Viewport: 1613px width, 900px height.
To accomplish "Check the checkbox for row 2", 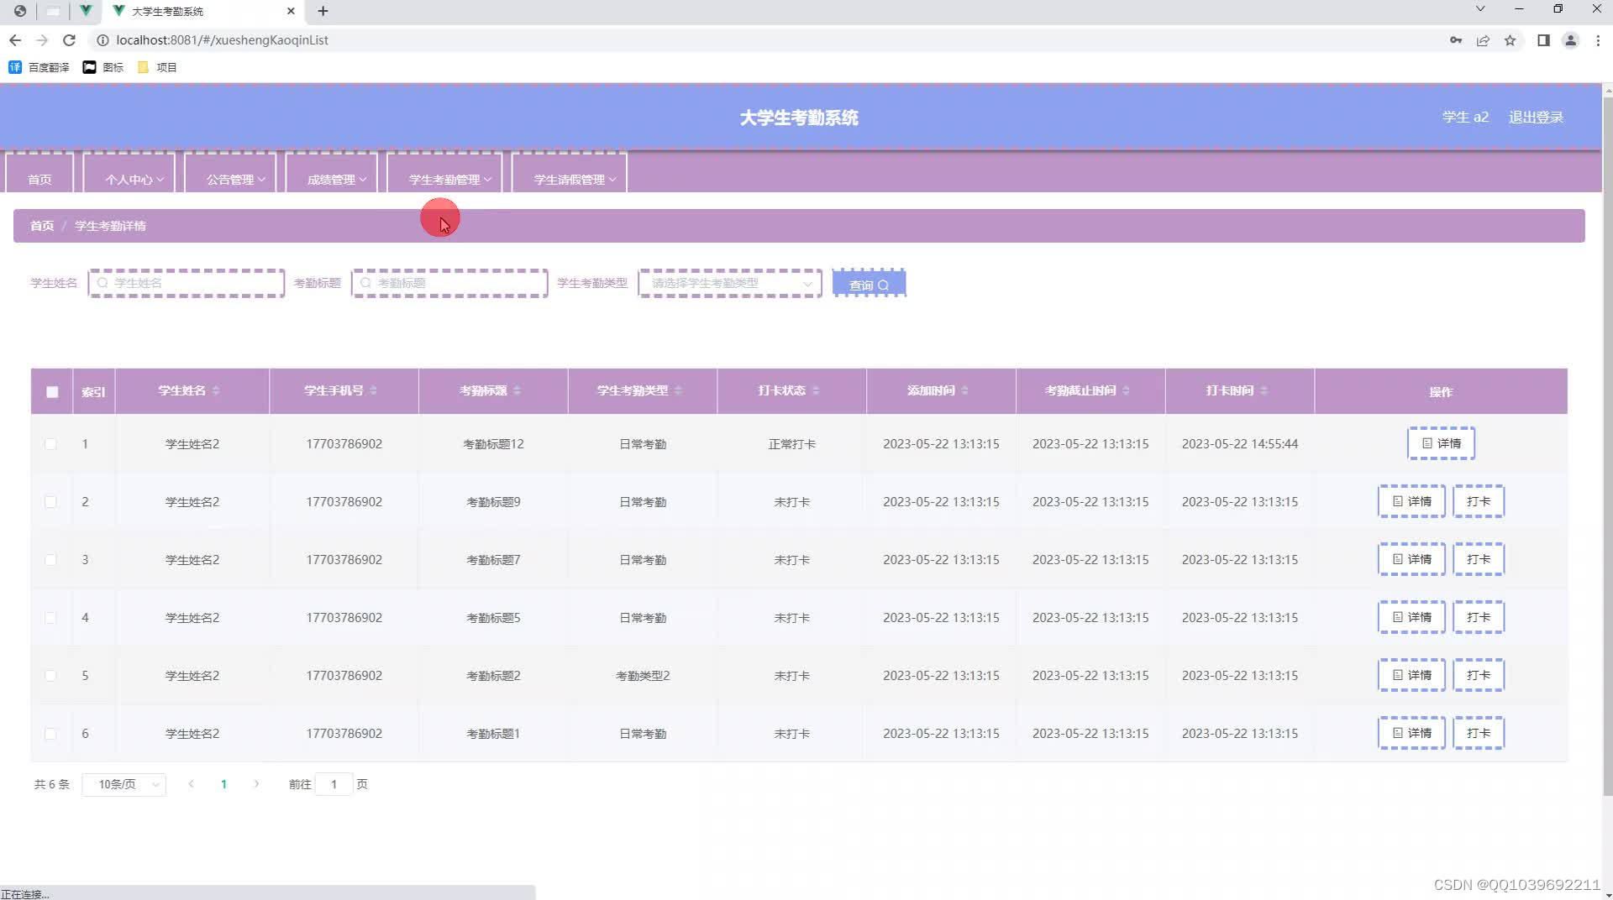I will pyautogui.click(x=50, y=502).
